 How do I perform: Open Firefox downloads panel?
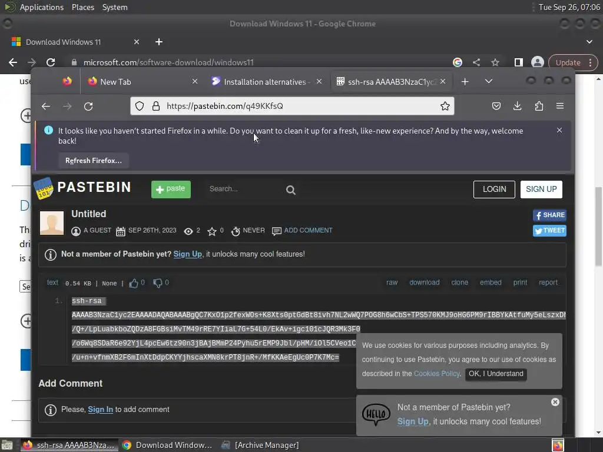pos(517,106)
